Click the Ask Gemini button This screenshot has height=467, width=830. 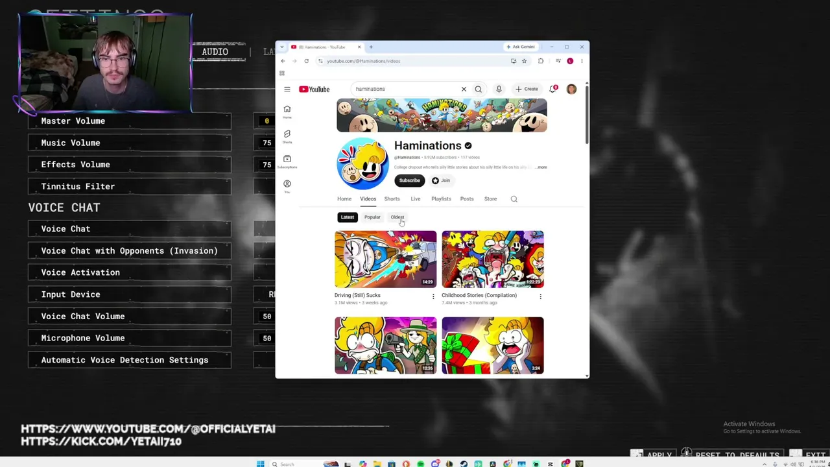[x=522, y=47]
